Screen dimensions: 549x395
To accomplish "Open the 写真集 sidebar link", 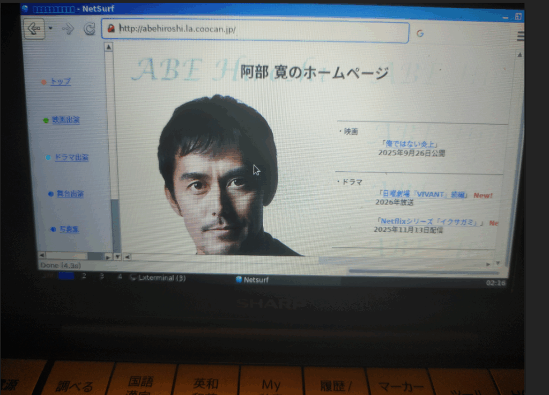I will (x=69, y=229).
